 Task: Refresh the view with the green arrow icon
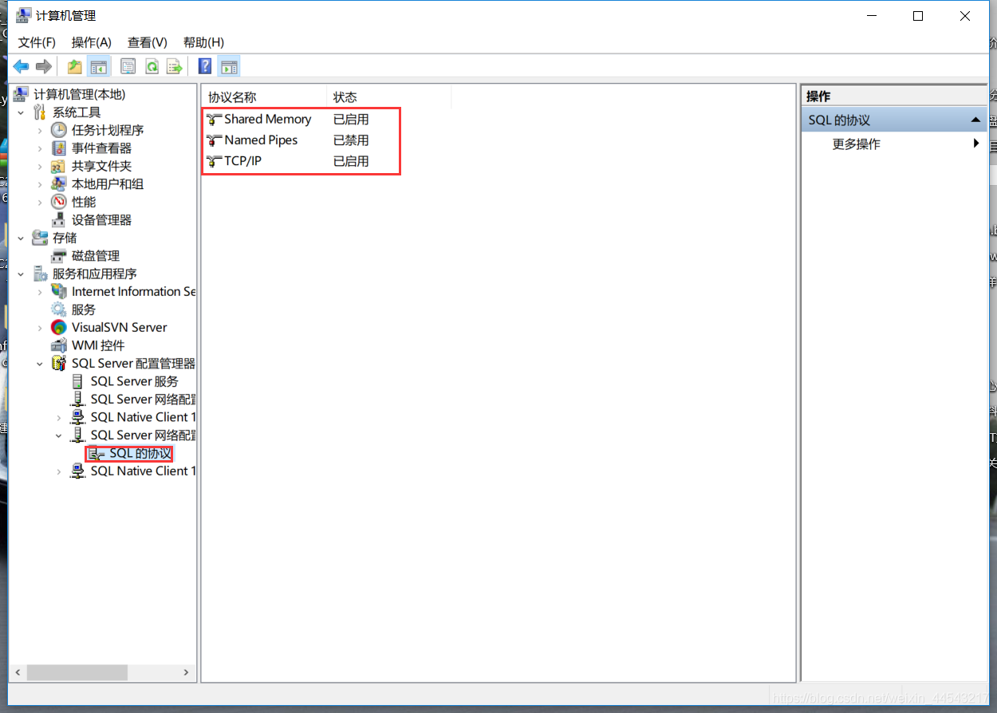[x=151, y=67]
